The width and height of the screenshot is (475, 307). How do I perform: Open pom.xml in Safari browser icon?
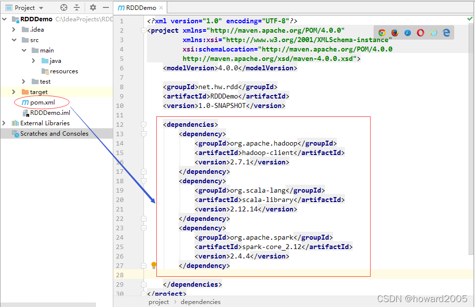pos(408,33)
